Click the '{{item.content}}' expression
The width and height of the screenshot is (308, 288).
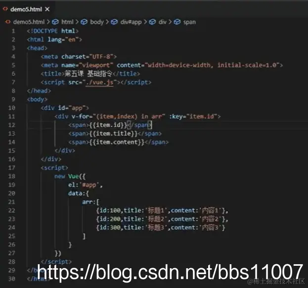pyautogui.click(x=117, y=142)
